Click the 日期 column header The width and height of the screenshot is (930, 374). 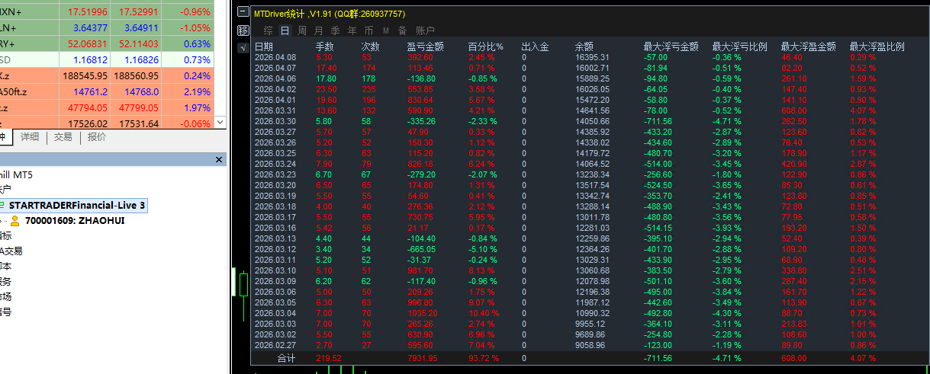pos(264,46)
